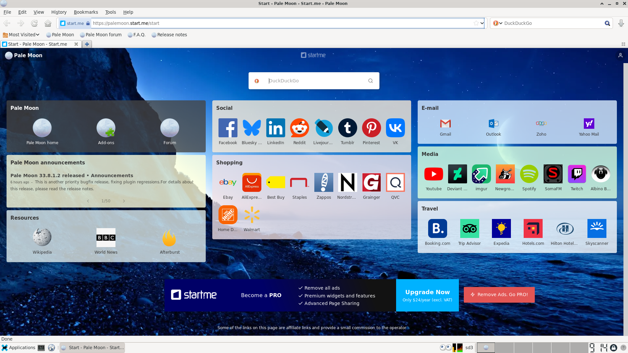Click the Upgrade Now button

[427, 295]
